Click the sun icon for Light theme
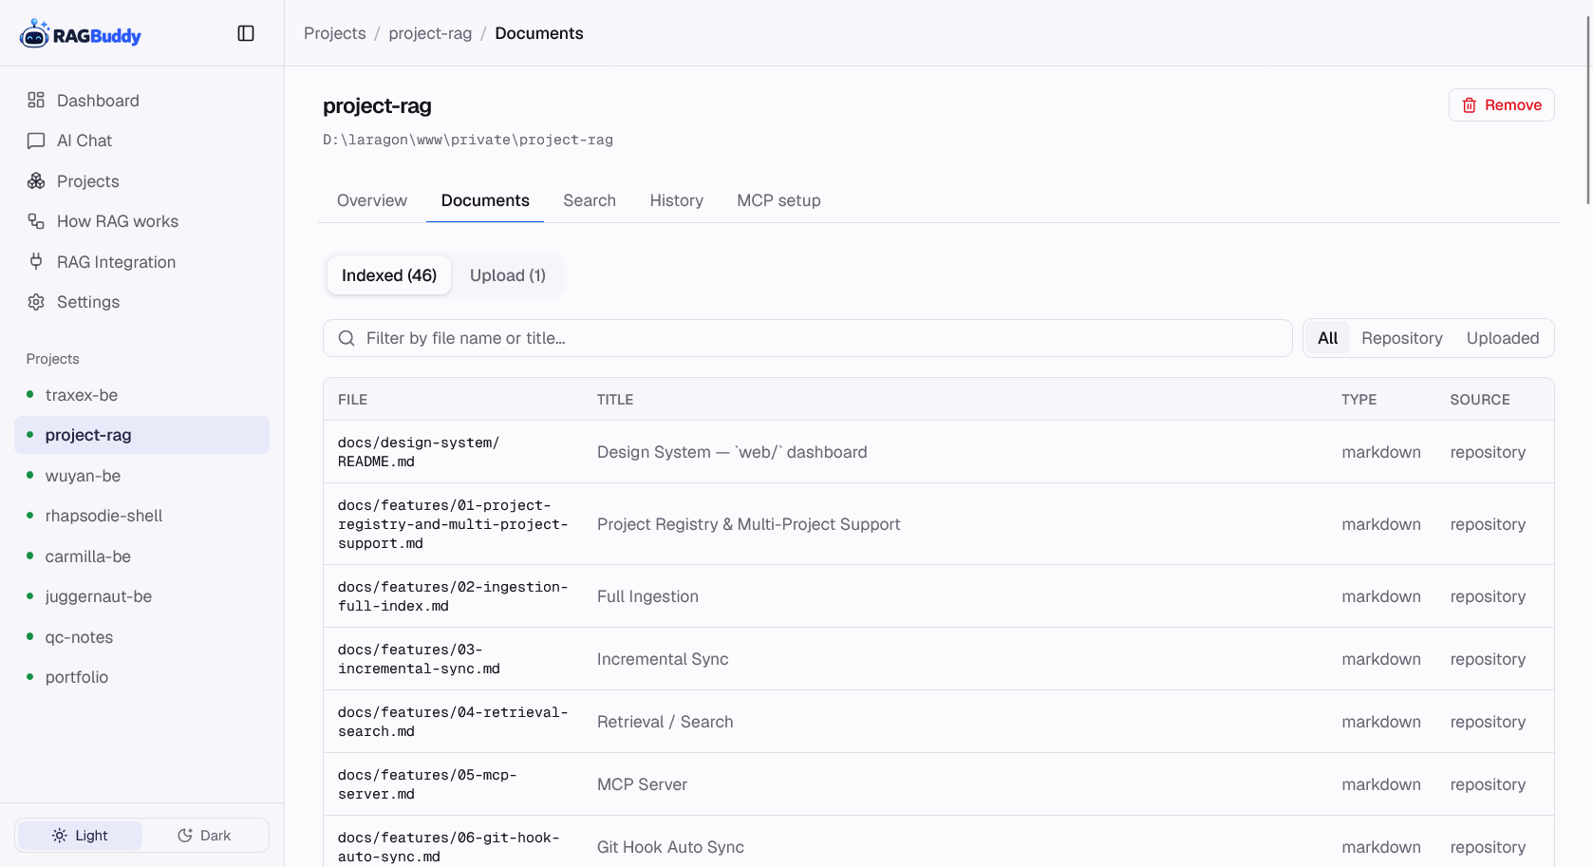 pyautogui.click(x=59, y=836)
